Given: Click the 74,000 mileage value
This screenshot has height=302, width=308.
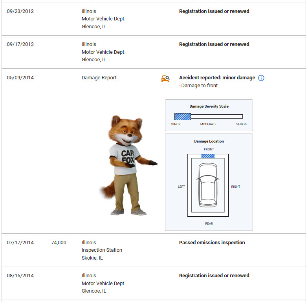Looking at the screenshot, I should click(x=59, y=243).
